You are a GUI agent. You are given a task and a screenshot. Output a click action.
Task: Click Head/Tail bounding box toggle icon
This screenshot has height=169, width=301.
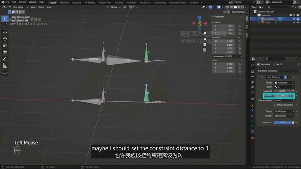(293, 91)
